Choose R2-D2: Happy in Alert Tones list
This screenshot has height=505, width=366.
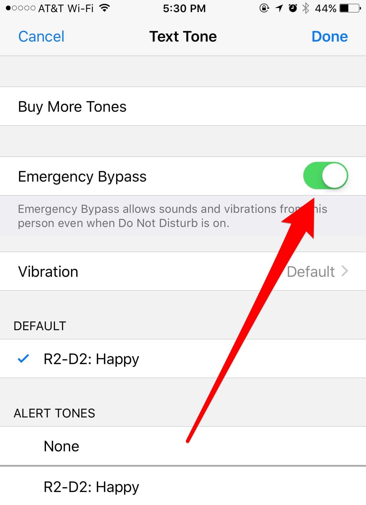pos(91,487)
